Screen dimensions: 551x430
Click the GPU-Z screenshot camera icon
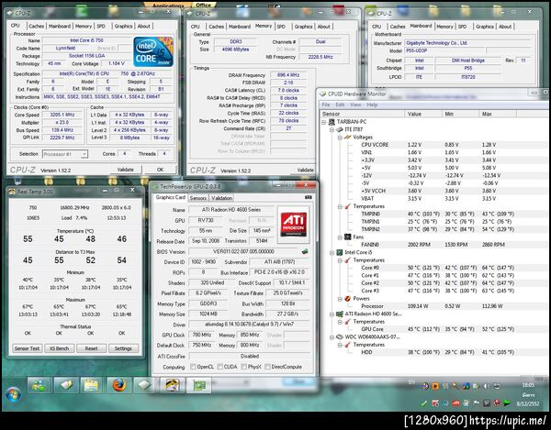pos(309,197)
